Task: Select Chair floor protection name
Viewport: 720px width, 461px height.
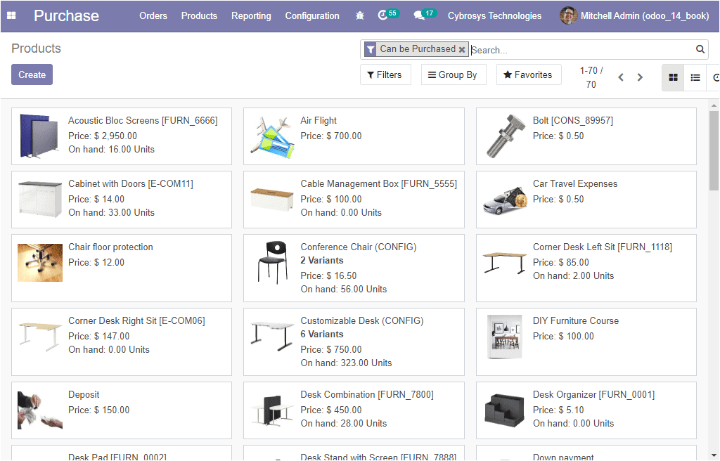Action: point(110,247)
